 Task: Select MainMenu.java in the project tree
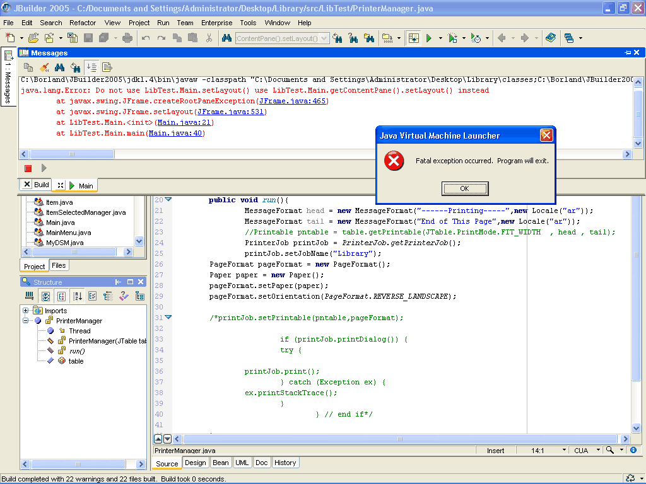(x=68, y=233)
